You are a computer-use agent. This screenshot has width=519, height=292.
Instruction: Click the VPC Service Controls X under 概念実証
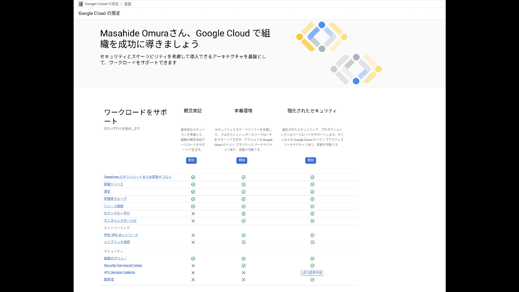coord(193,273)
